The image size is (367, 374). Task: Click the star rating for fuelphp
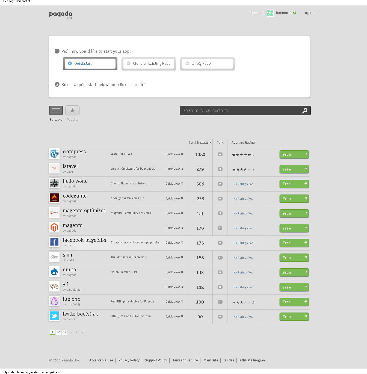[x=241, y=302]
